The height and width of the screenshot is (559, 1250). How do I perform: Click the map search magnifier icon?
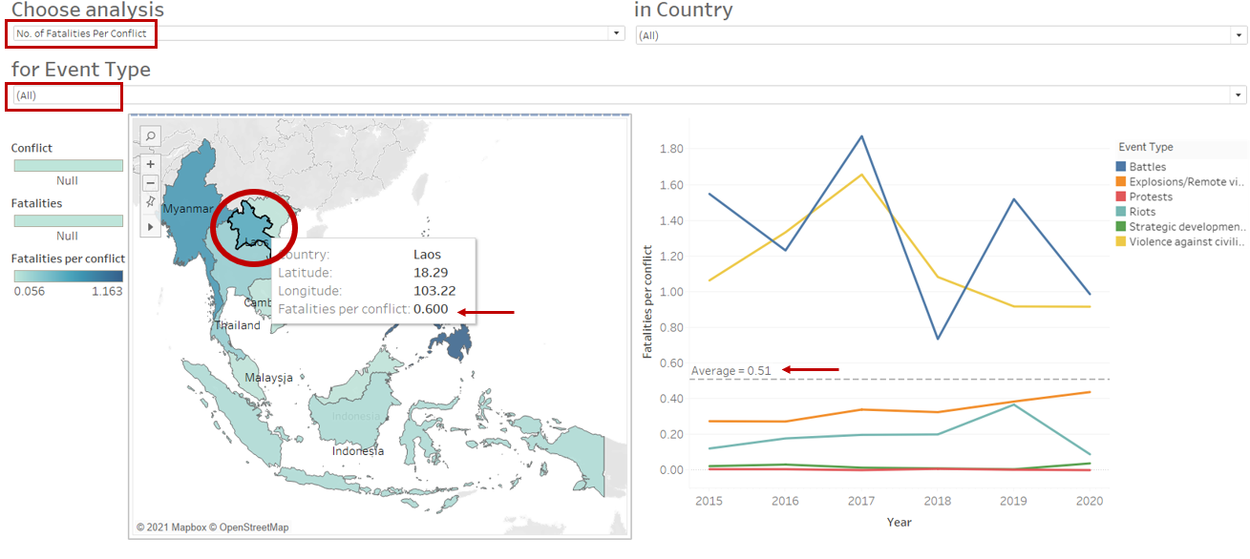pyautogui.click(x=151, y=136)
